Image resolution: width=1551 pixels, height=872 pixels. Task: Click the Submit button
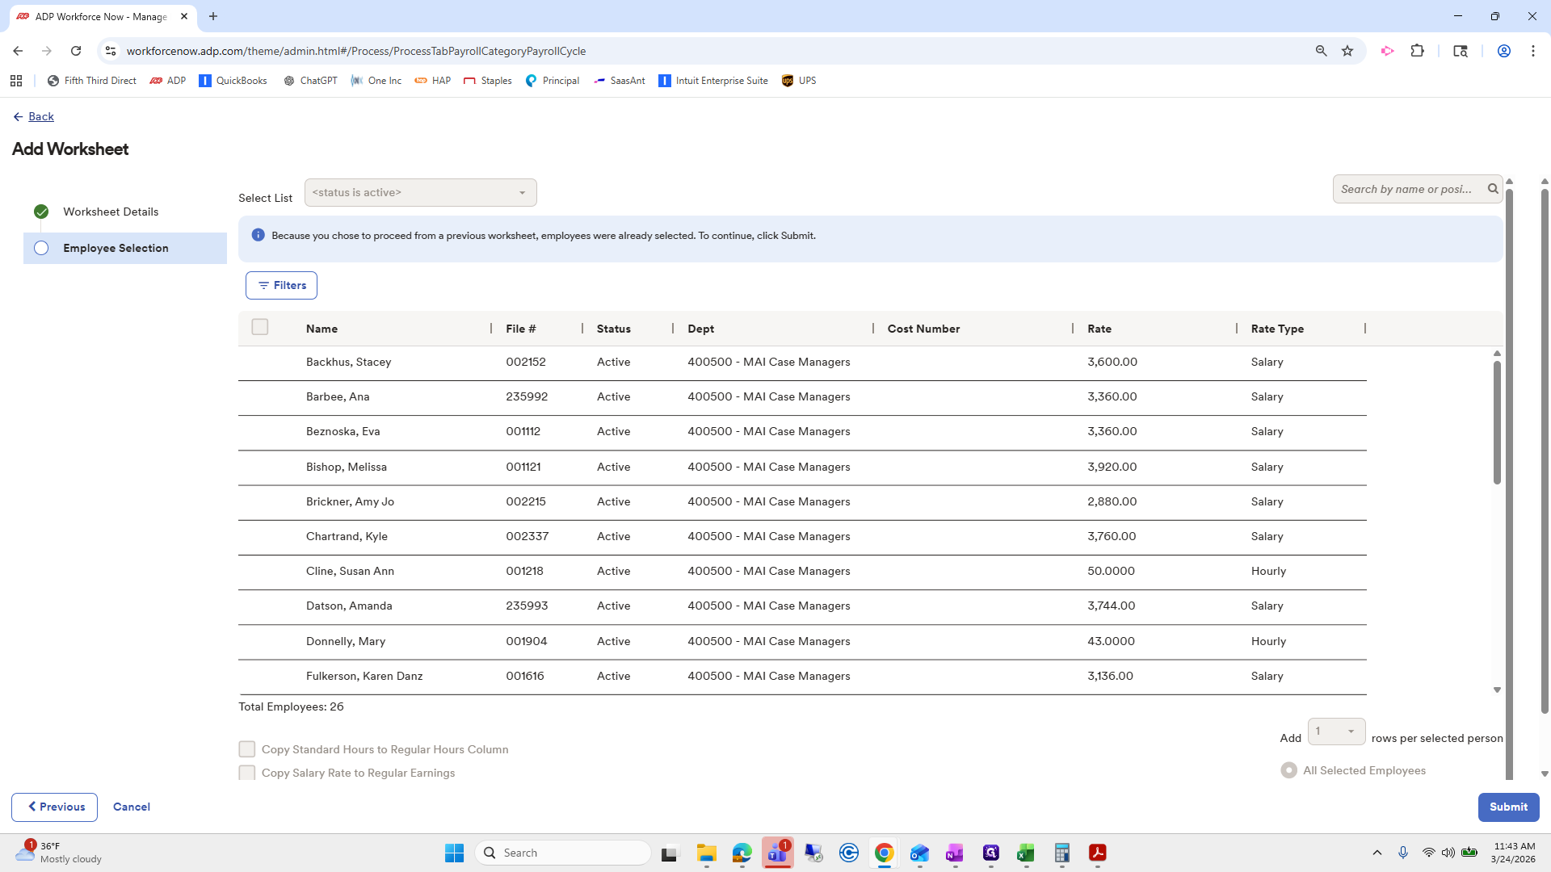(x=1507, y=807)
